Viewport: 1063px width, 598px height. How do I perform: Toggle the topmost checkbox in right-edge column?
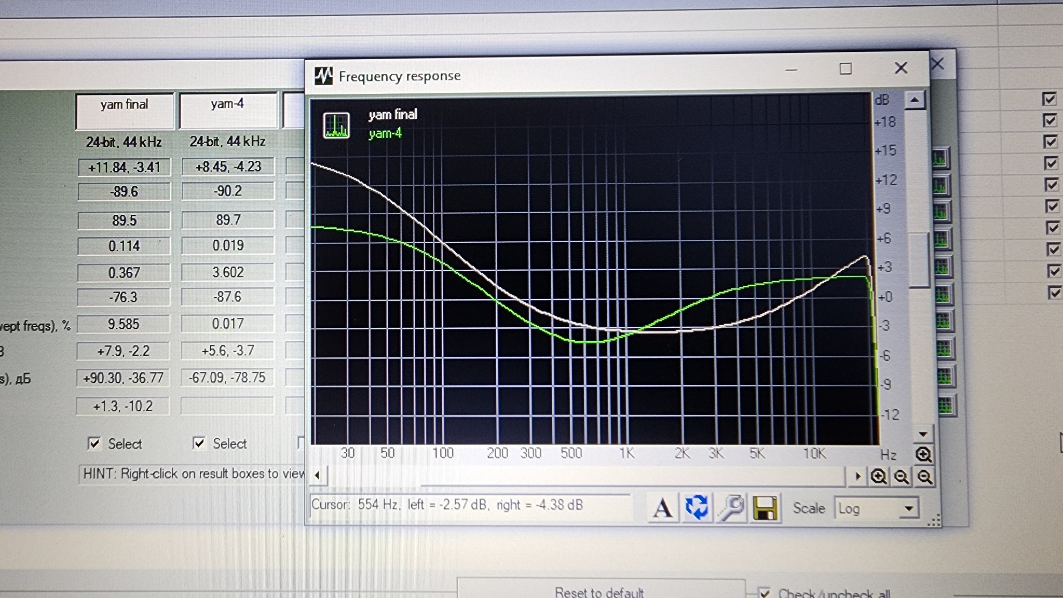[x=1049, y=99]
